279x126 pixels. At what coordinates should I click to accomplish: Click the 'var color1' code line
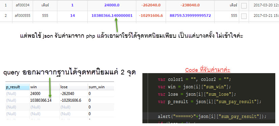click(x=194, y=79)
